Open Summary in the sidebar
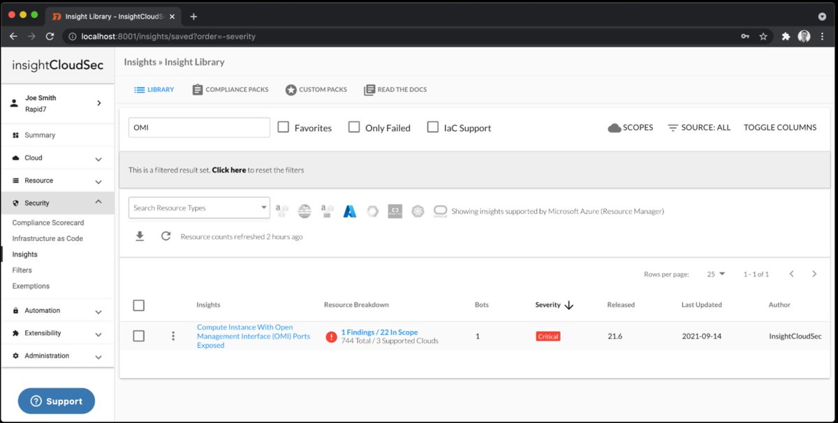838x423 pixels. [40, 135]
